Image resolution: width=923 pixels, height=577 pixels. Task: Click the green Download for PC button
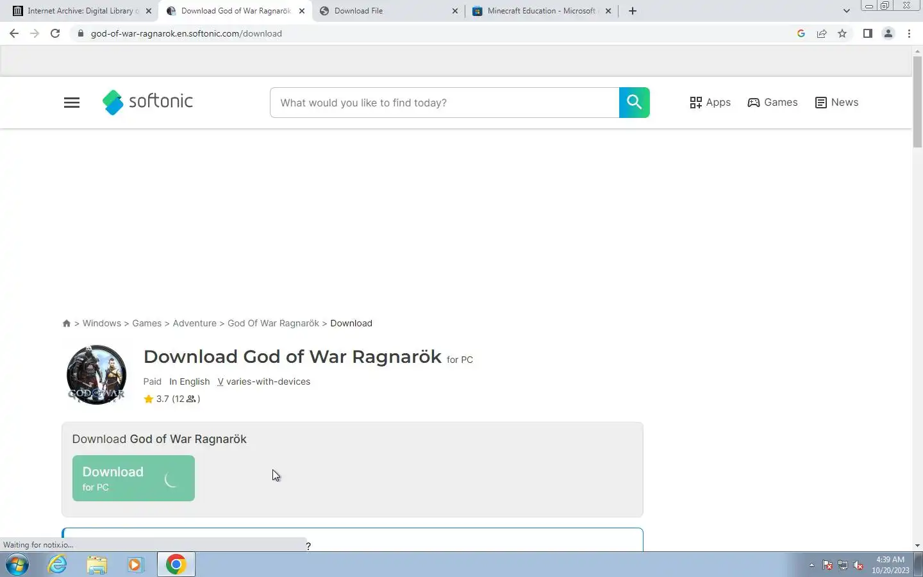click(133, 478)
